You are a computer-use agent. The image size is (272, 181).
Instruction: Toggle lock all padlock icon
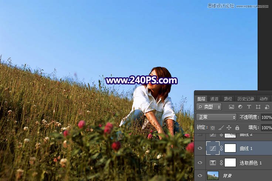(237, 128)
